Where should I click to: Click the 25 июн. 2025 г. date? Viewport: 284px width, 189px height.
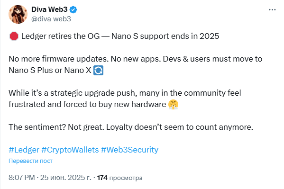coord(66,178)
